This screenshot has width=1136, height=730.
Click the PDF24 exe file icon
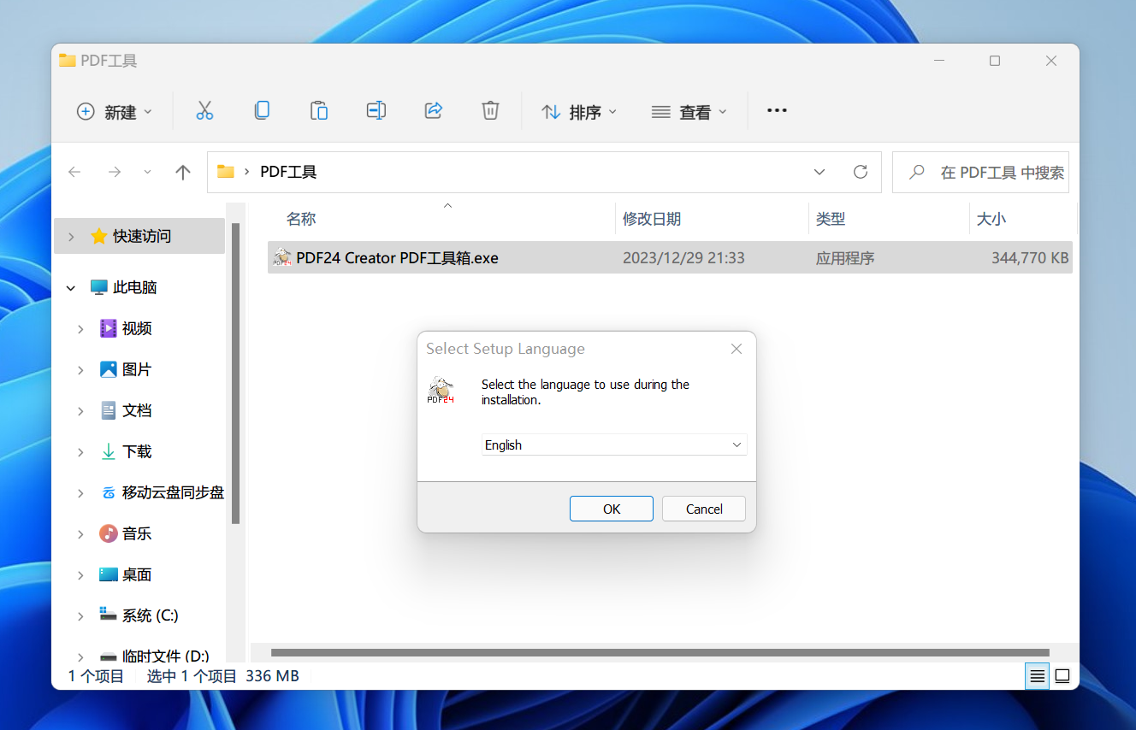point(281,257)
